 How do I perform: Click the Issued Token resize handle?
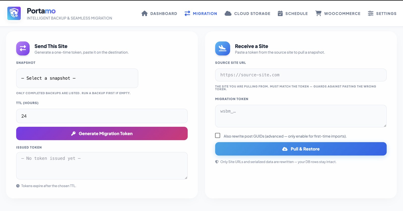(186, 178)
